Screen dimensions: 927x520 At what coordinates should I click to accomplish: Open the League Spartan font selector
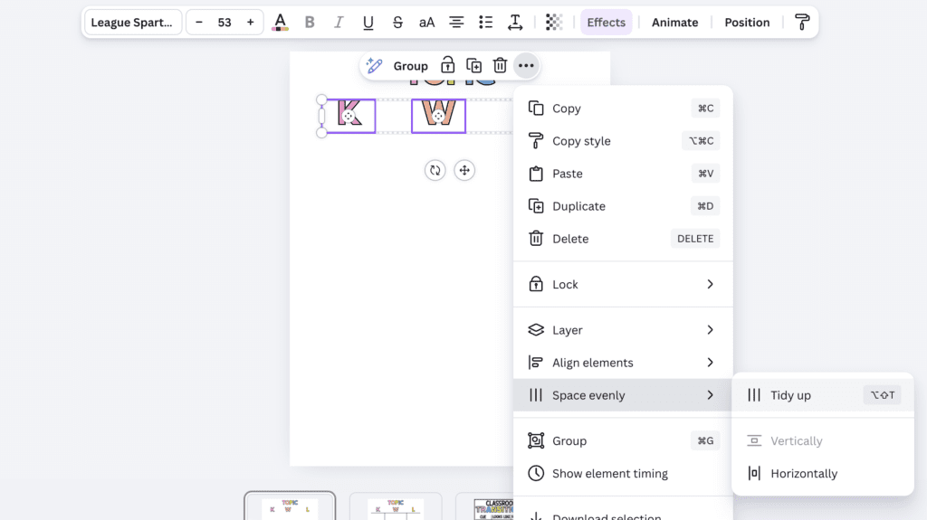click(x=132, y=23)
